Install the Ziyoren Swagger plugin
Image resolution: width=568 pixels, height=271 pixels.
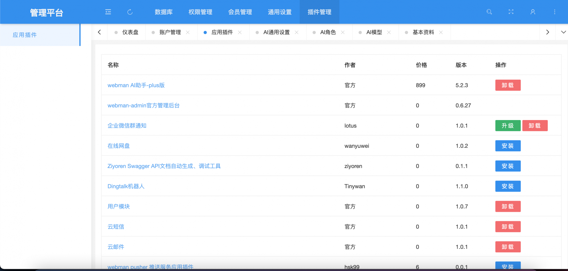[508, 166]
